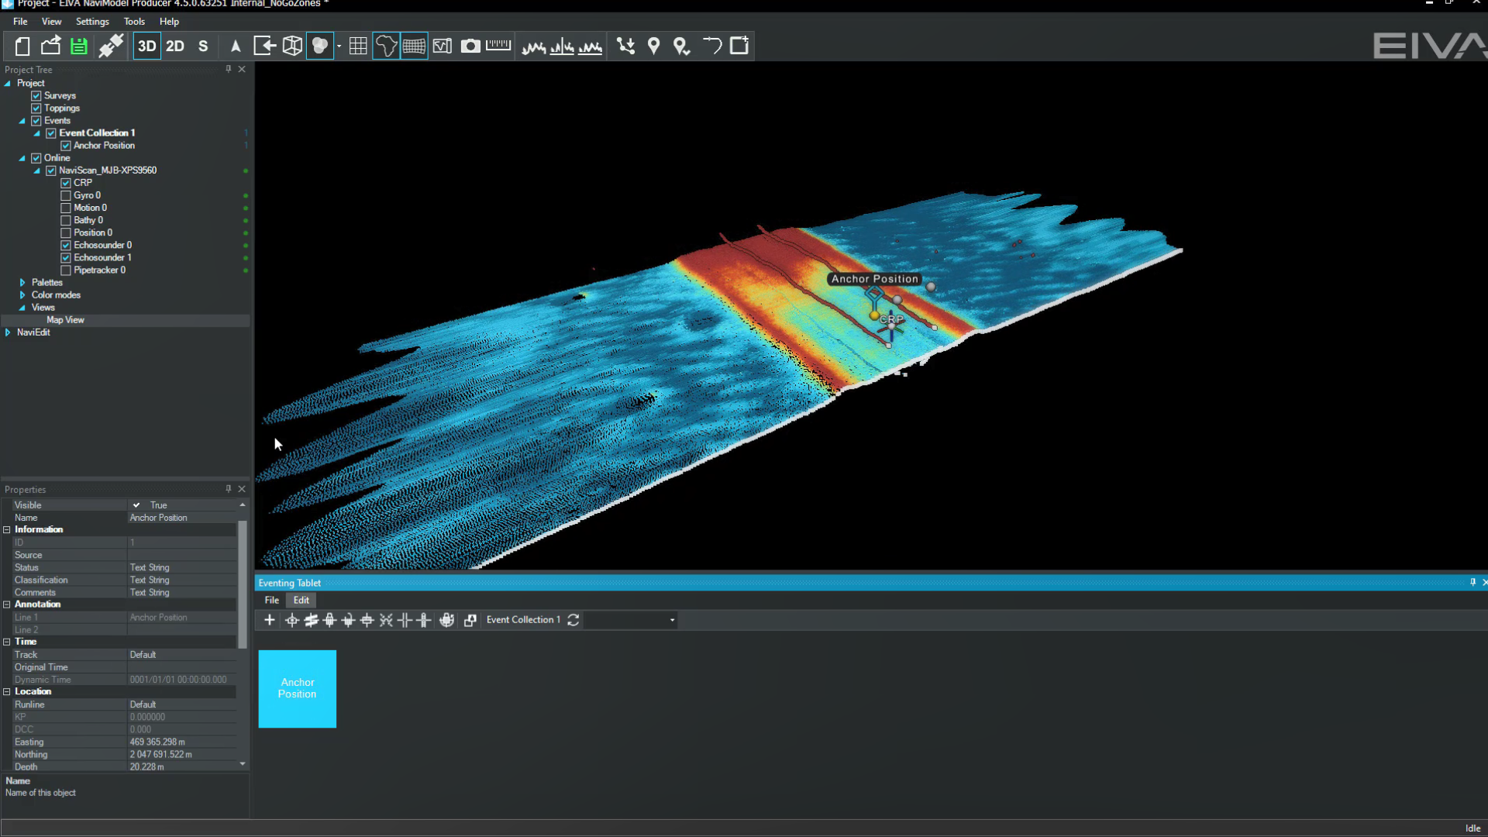
Task: Open the Tools menu
Action: [x=134, y=22]
